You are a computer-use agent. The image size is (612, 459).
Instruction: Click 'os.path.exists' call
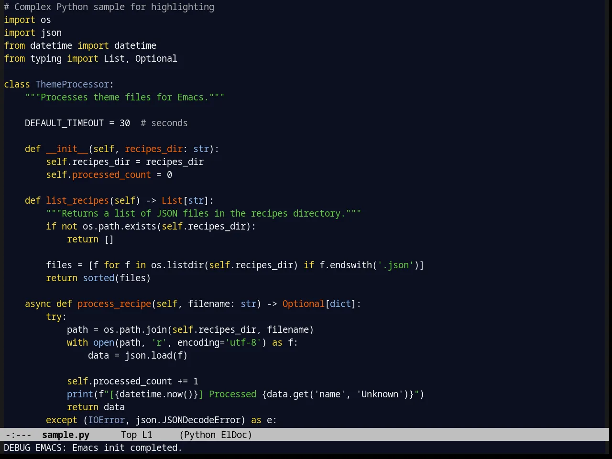click(x=120, y=226)
